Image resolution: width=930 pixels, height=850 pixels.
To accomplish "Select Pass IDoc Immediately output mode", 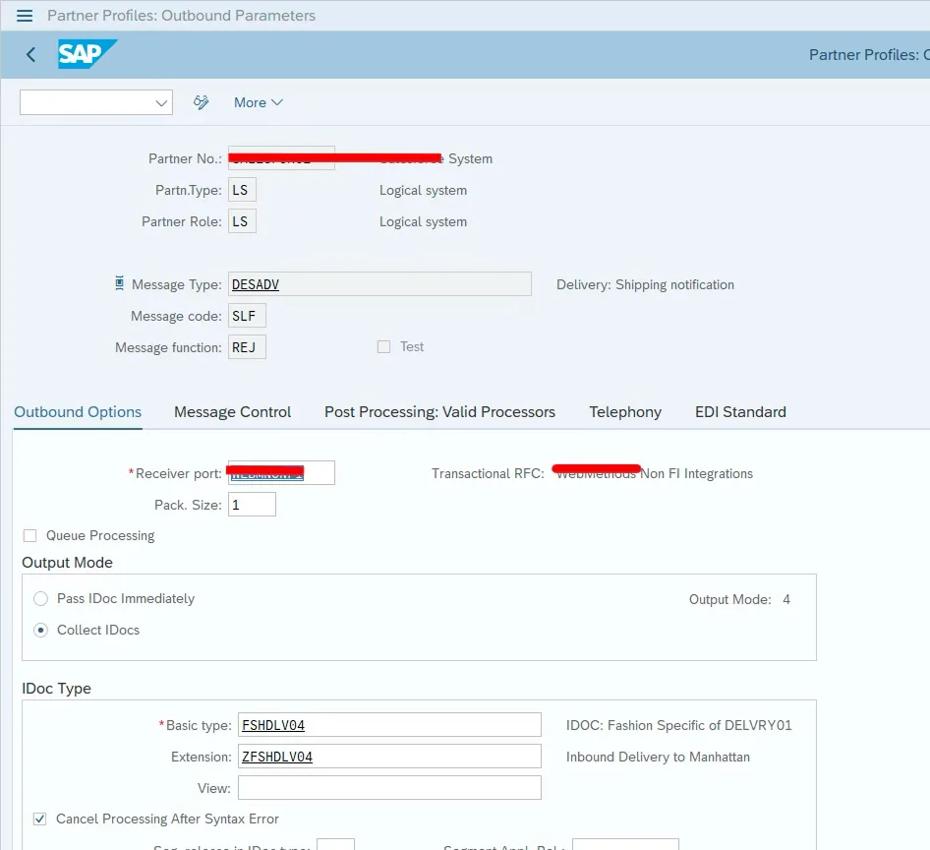I will tap(38, 598).
